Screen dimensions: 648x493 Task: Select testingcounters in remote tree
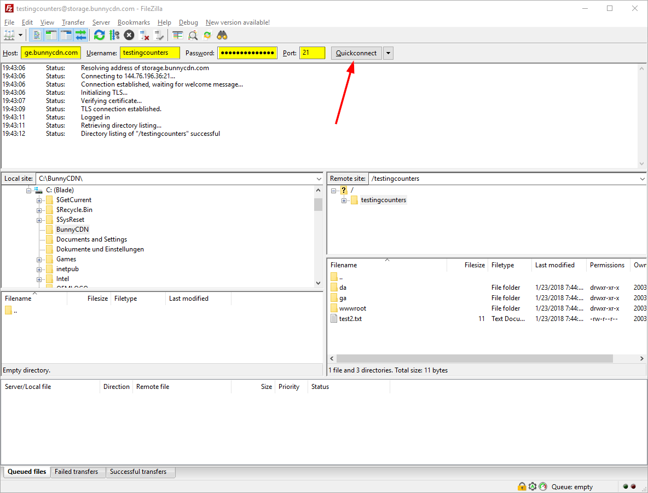(384, 200)
